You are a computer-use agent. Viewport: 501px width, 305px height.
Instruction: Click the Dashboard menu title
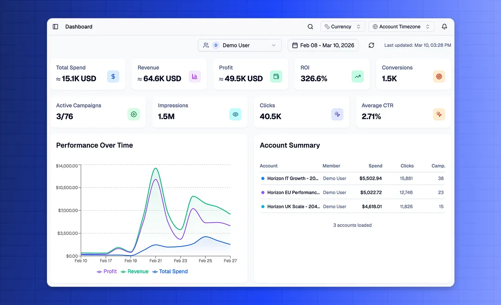[78, 26]
